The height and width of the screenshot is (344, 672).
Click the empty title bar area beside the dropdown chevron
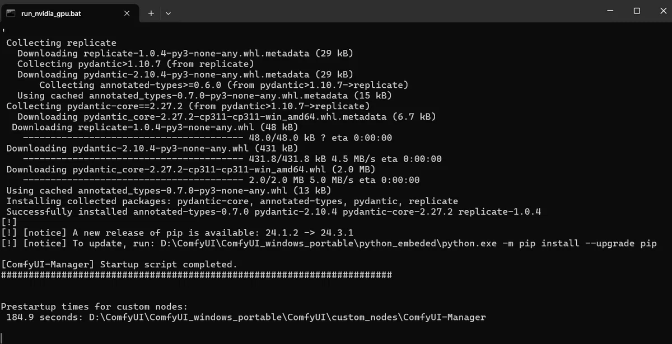(x=386, y=11)
